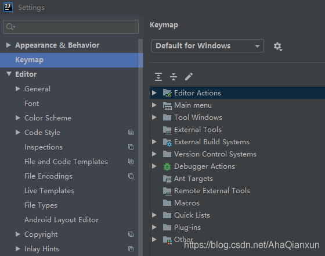
Task: Click the External Tools folder icon
Action: [167, 130]
